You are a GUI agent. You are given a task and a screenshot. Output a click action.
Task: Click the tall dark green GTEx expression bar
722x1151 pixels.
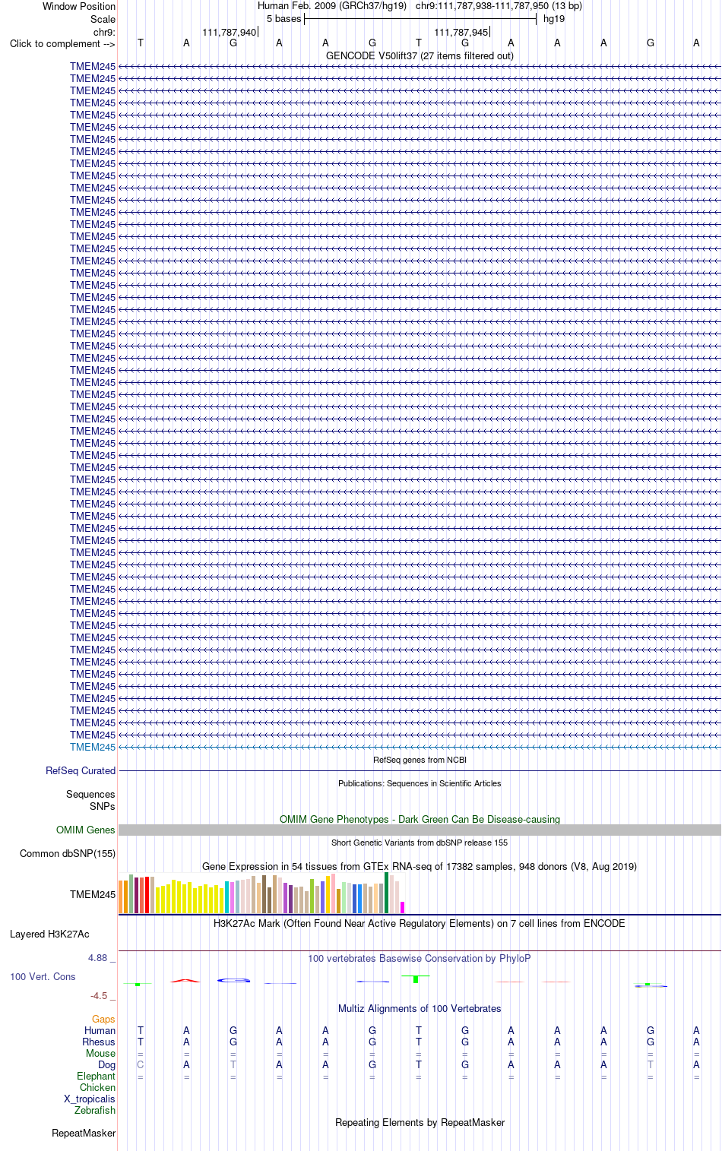coord(387,893)
